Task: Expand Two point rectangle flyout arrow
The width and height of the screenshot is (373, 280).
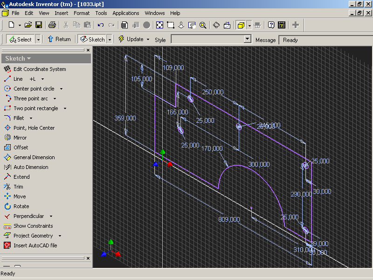Action: [x=65, y=108]
